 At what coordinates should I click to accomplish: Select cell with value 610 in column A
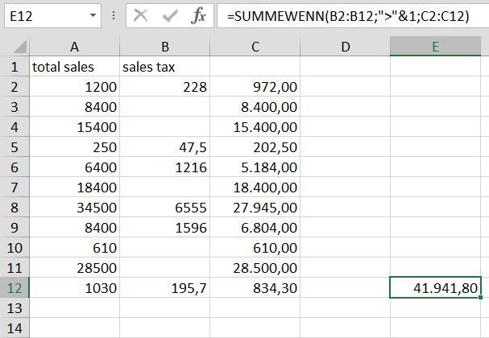click(75, 248)
